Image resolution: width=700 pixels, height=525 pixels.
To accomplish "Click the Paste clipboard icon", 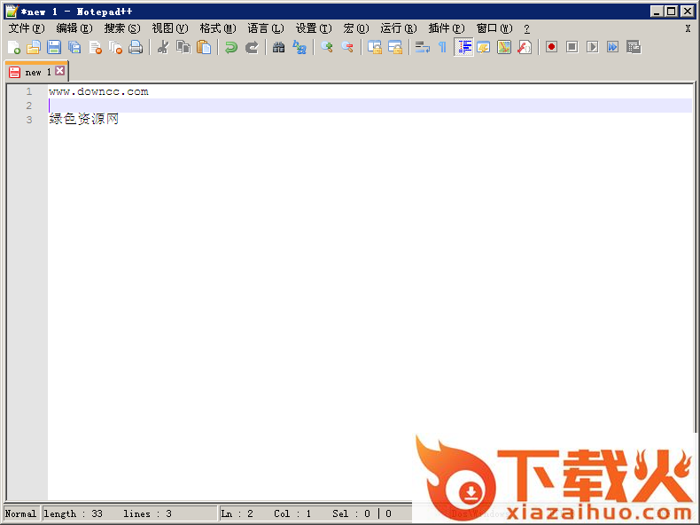I will pos(204,47).
